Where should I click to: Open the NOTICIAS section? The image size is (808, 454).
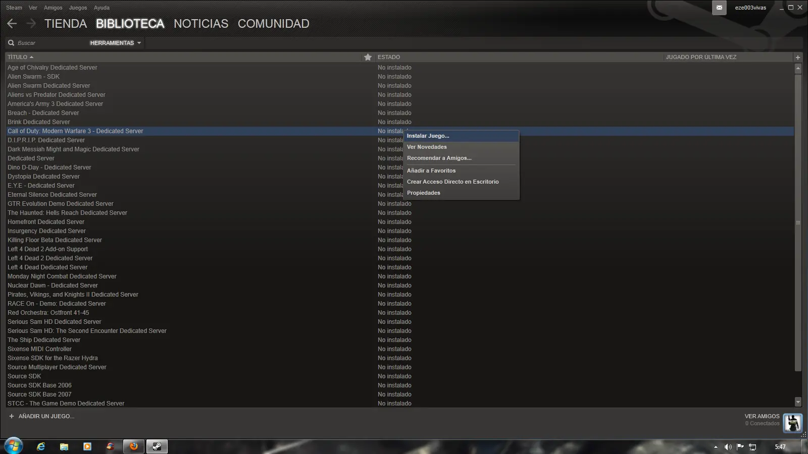(201, 24)
